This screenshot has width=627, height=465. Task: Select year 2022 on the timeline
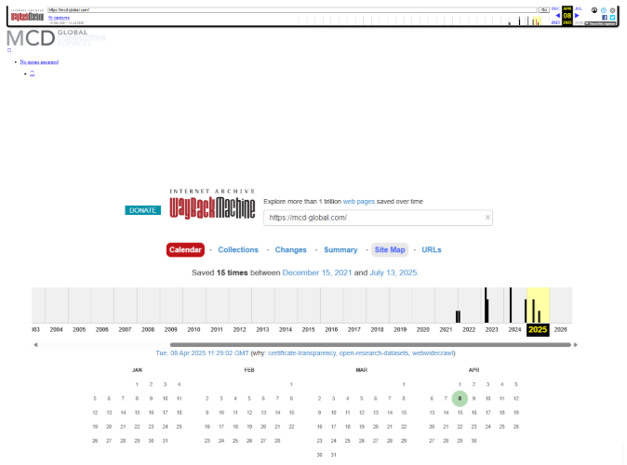pyautogui.click(x=469, y=330)
